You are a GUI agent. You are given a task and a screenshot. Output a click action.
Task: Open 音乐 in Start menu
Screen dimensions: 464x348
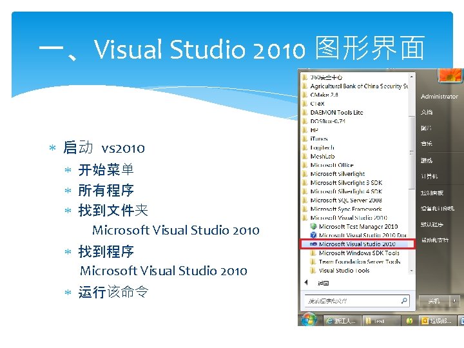(x=427, y=144)
